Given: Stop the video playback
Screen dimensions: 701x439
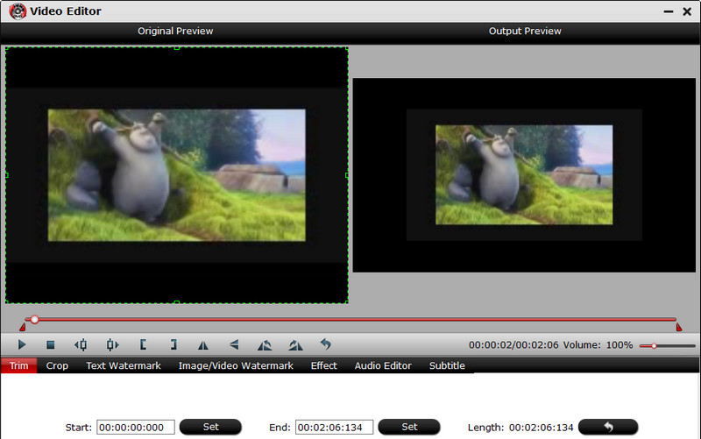Looking at the screenshot, I should coord(50,345).
